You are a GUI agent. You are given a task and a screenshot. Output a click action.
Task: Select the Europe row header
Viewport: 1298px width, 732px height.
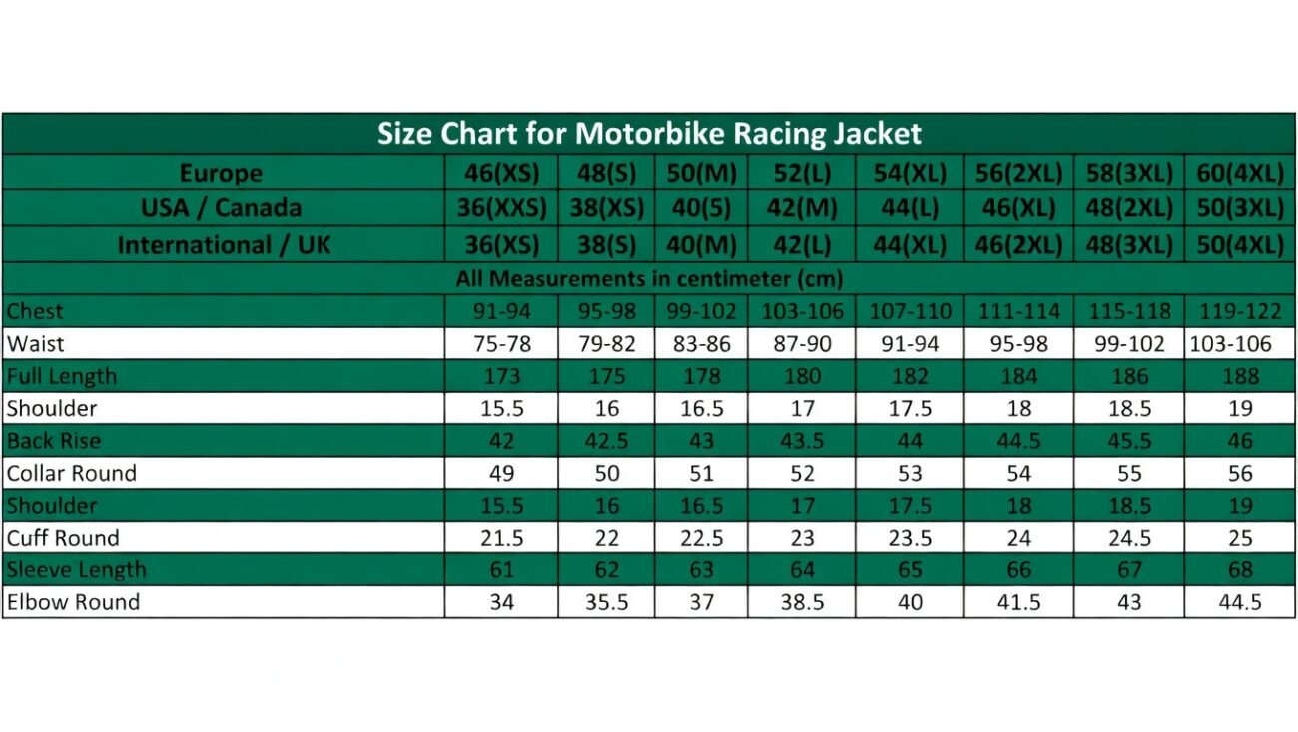pos(222,173)
